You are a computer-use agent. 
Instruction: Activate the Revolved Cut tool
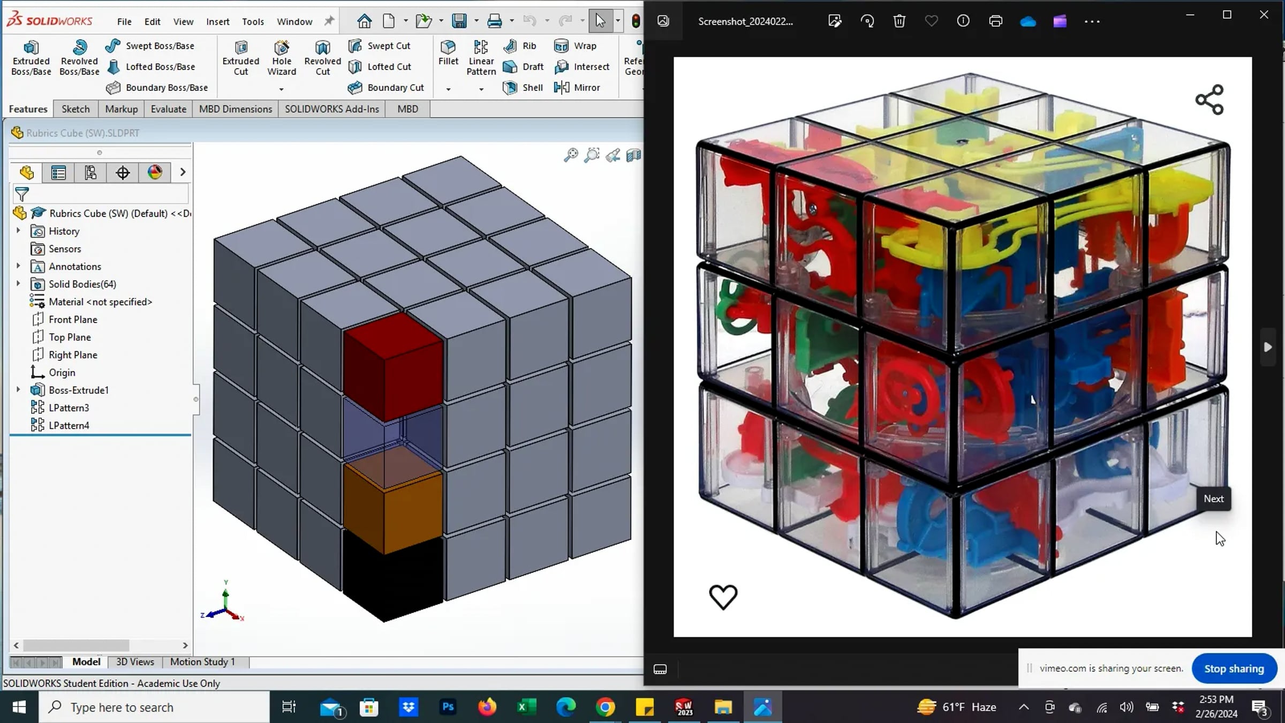click(x=322, y=58)
